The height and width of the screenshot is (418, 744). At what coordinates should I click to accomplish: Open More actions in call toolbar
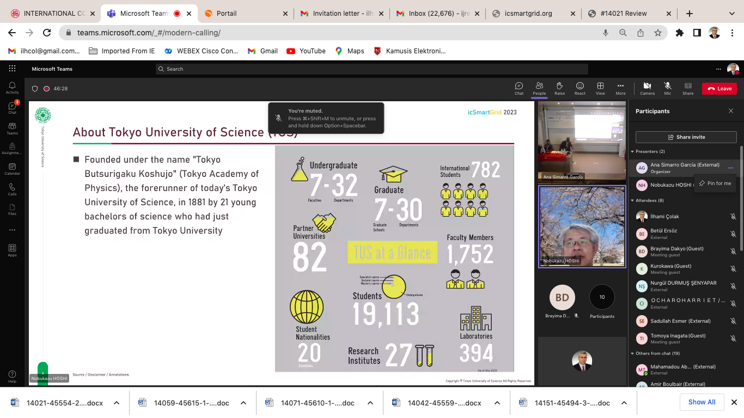coord(620,88)
